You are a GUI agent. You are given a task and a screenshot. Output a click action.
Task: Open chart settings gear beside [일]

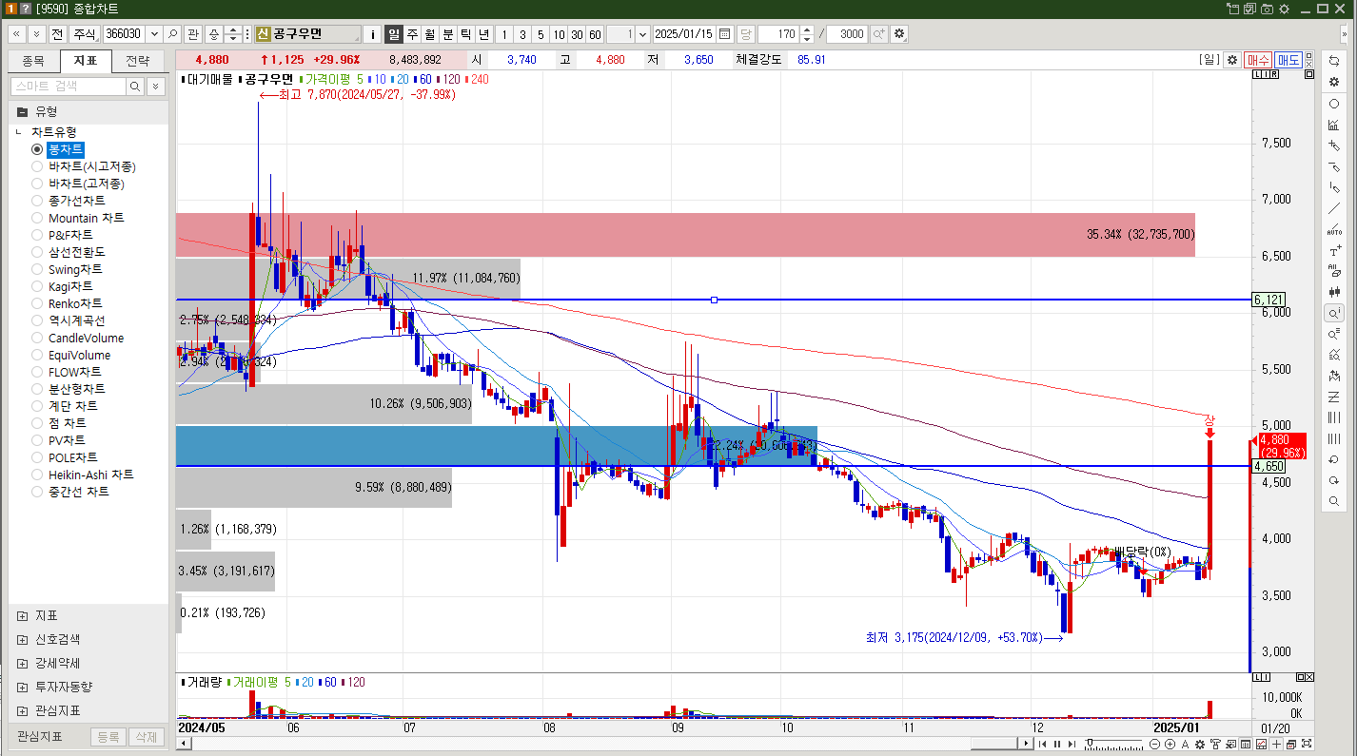pos(1232,60)
